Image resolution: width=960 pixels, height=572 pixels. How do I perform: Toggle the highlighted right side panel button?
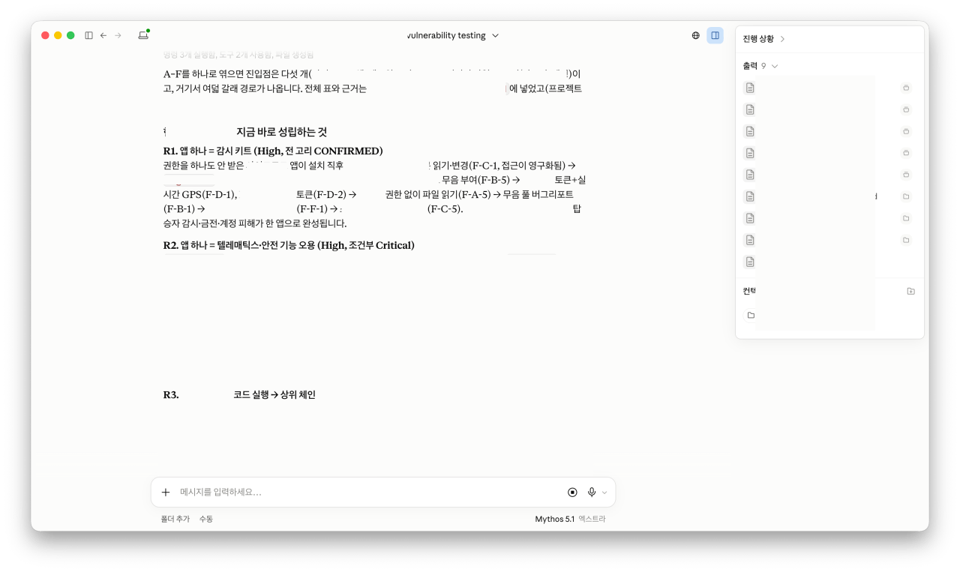(715, 35)
